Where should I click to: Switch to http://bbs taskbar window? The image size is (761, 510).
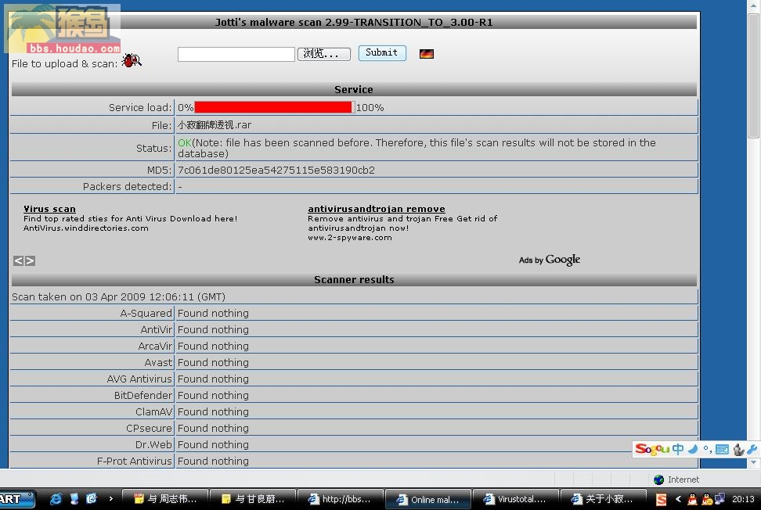coord(340,499)
